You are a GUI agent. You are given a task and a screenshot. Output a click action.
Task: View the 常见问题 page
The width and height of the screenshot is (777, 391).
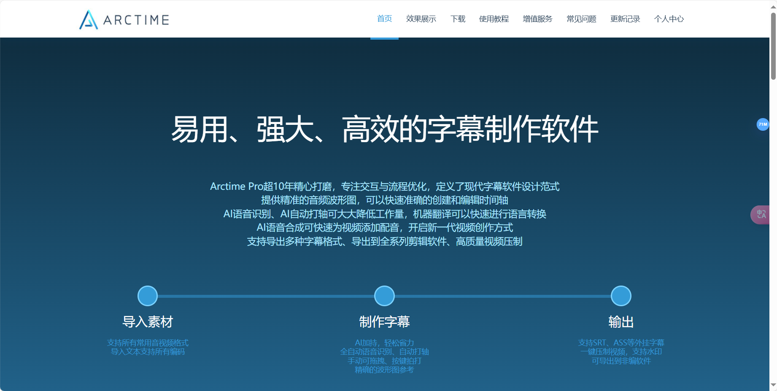point(581,19)
